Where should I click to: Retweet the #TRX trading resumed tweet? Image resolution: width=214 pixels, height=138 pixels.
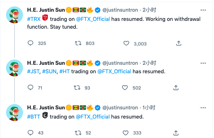coord(78,43)
